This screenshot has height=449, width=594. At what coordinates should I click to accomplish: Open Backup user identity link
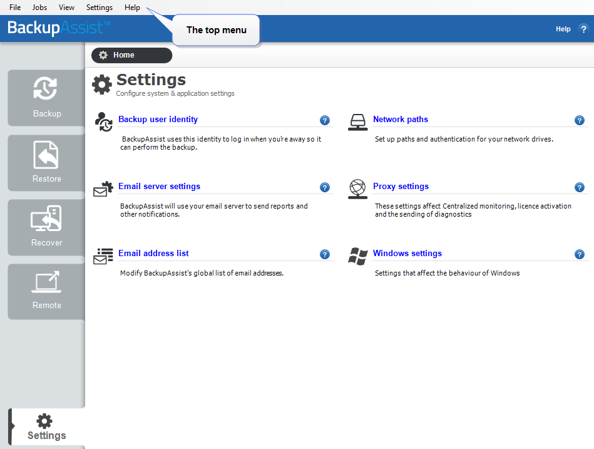pos(158,120)
